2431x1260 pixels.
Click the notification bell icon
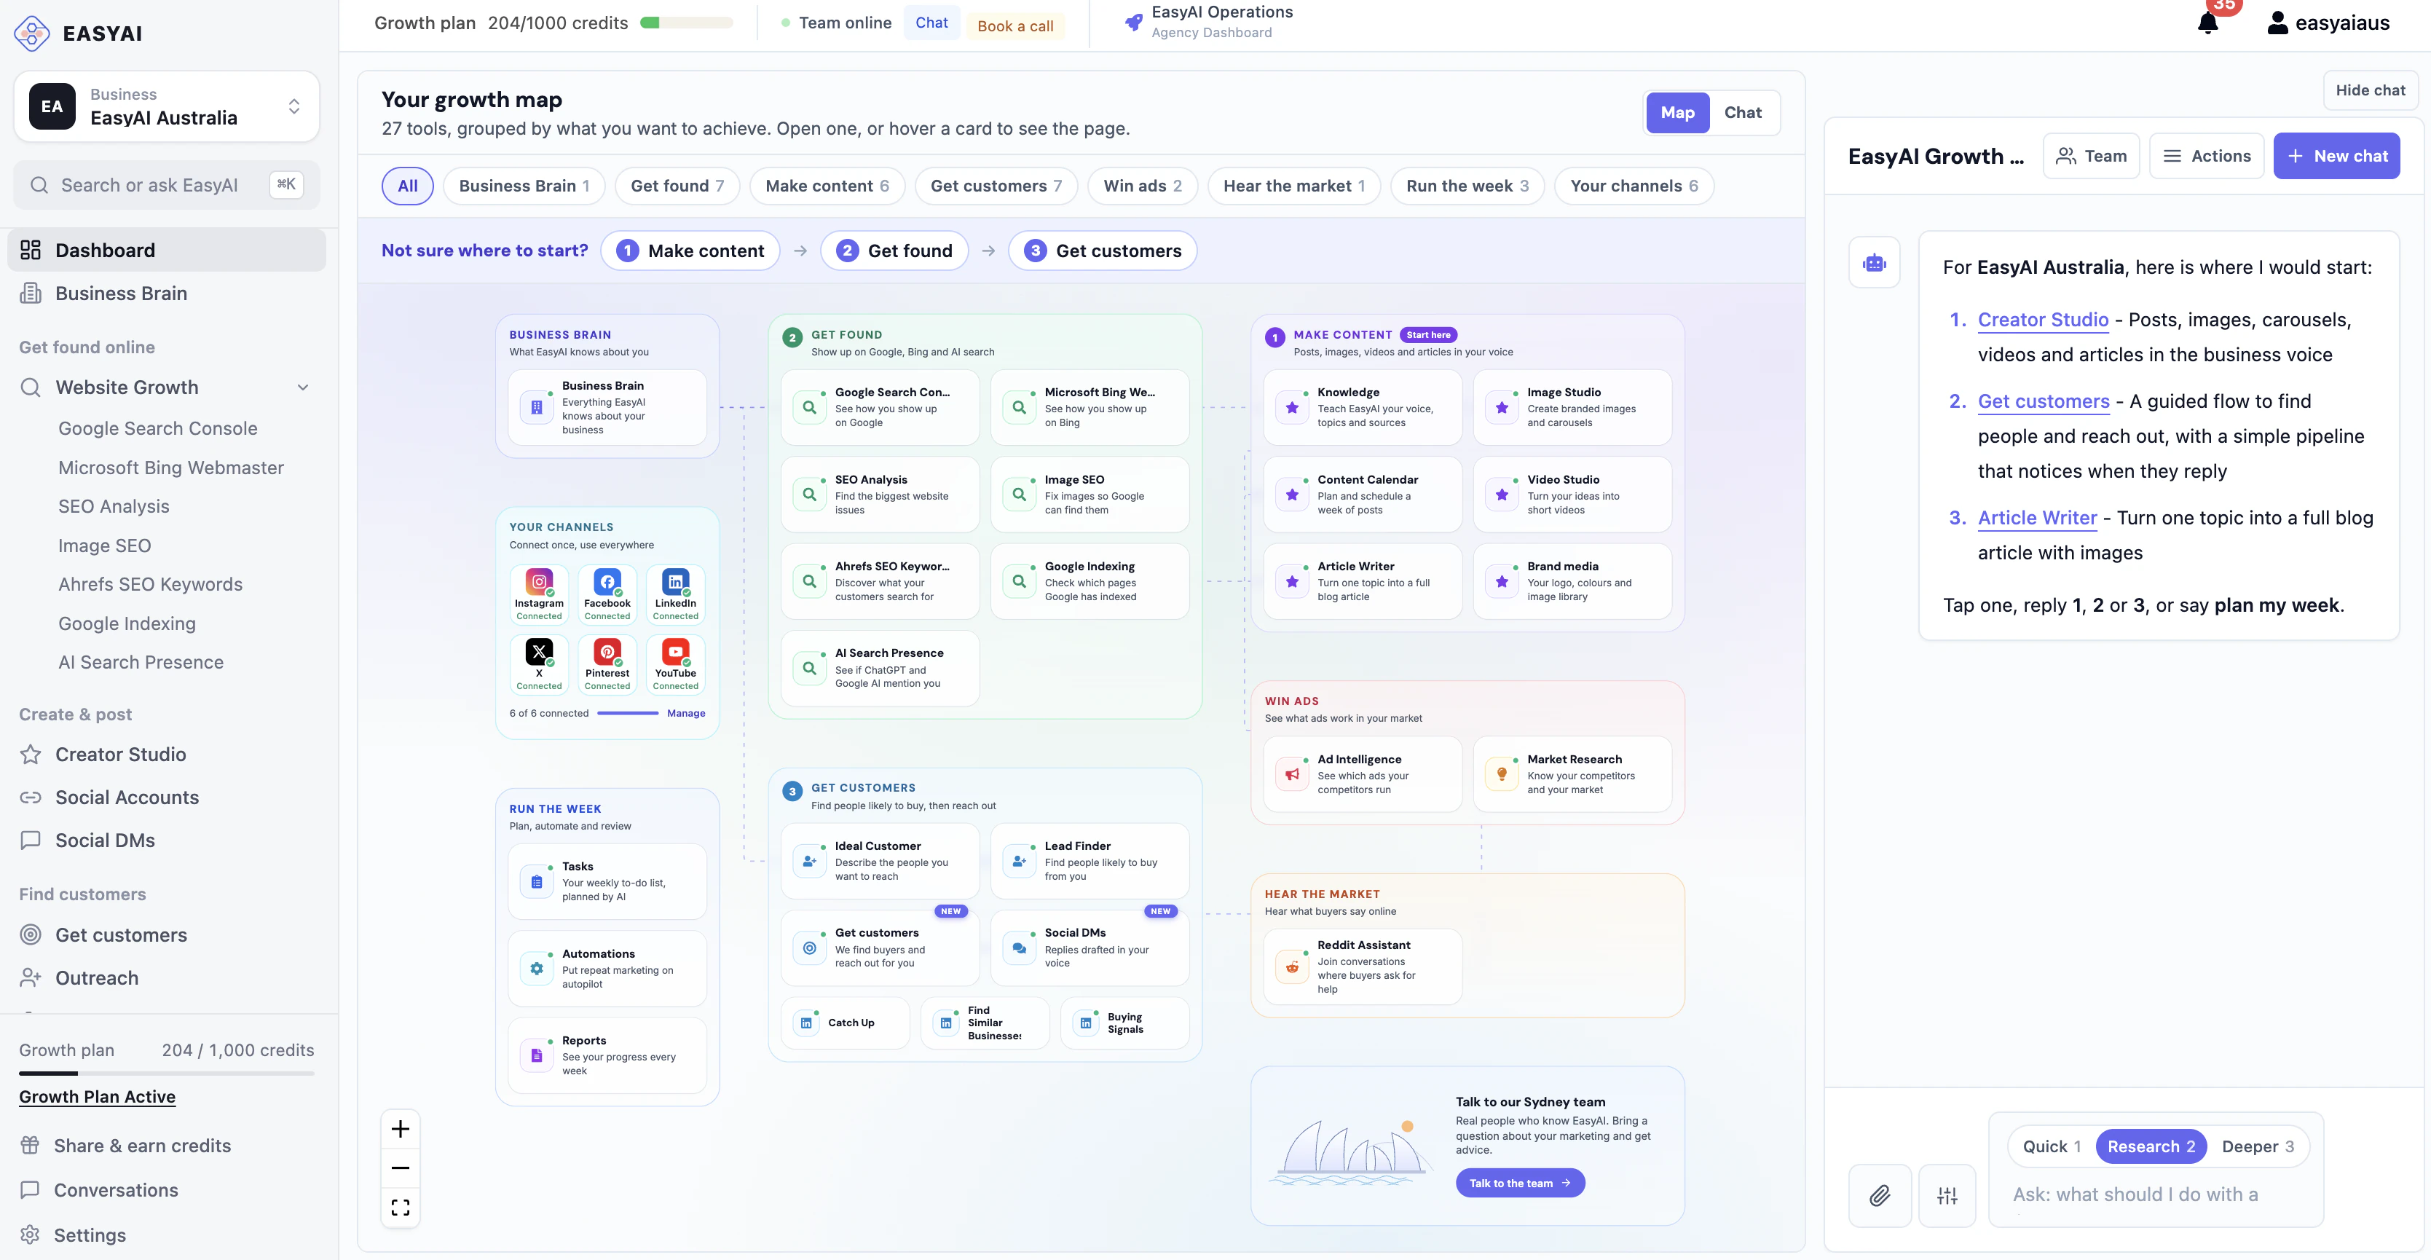point(2207,23)
